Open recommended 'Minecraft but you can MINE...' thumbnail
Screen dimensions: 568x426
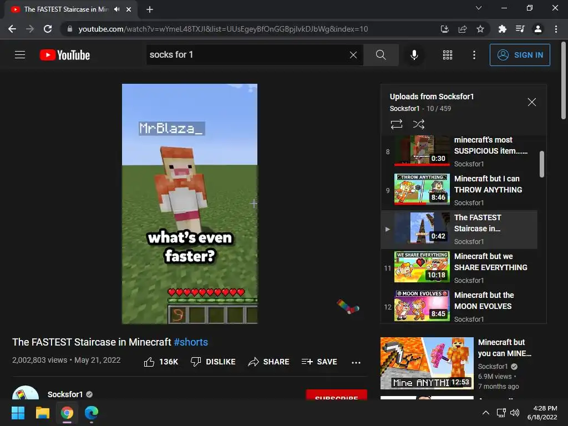pos(427,363)
